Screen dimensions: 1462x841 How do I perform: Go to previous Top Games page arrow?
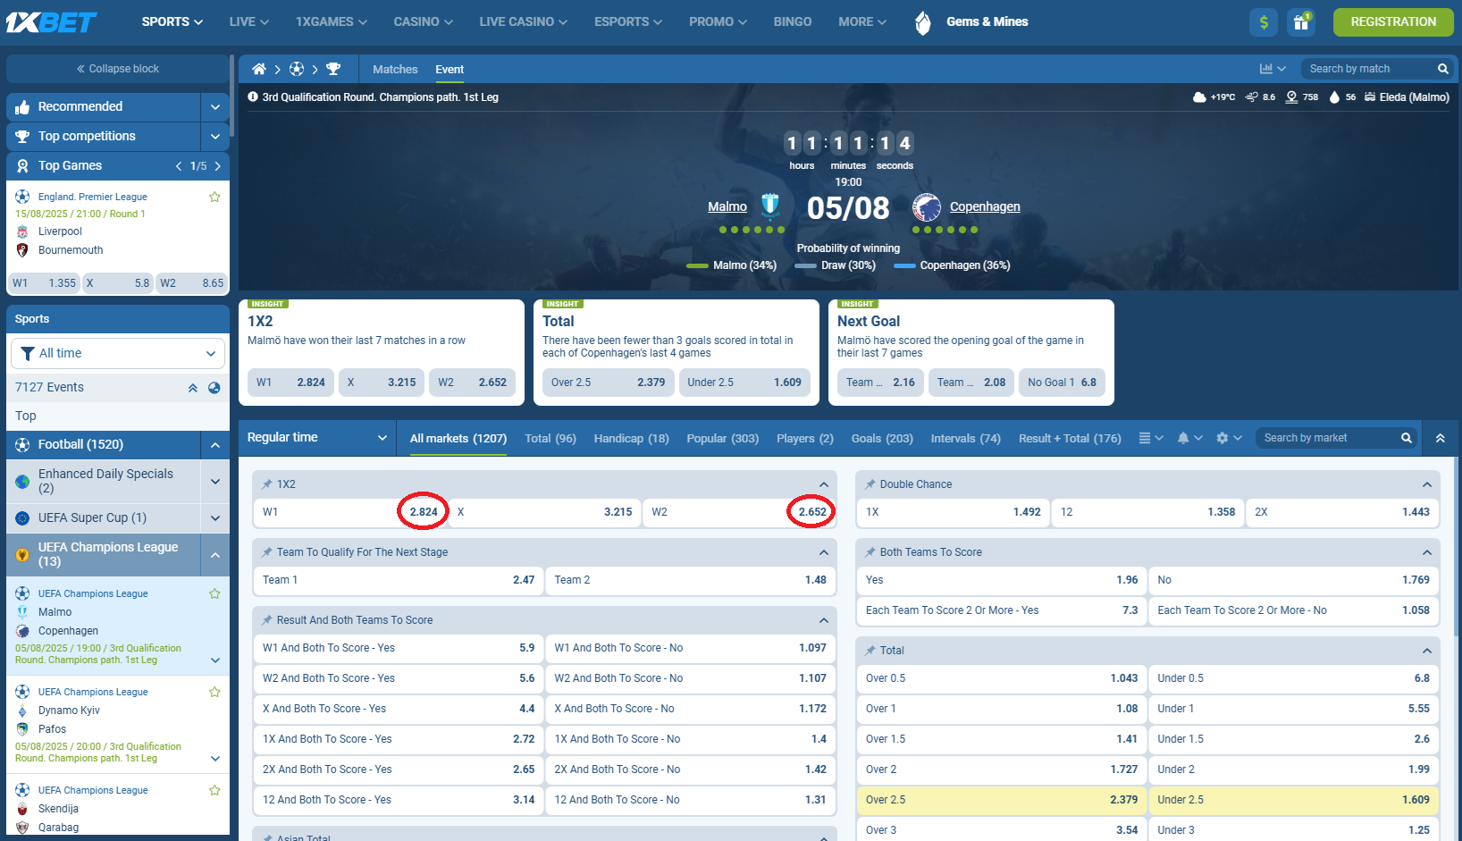[179, 166]
